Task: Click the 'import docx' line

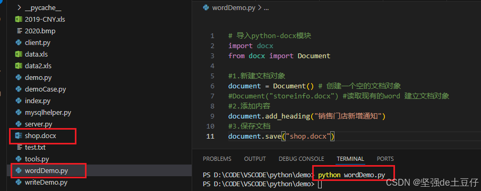Action: click(x=251, y=46)
